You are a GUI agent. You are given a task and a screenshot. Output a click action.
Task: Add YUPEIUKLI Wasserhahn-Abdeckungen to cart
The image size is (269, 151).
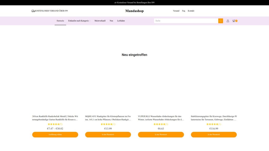tap(161, 134)
